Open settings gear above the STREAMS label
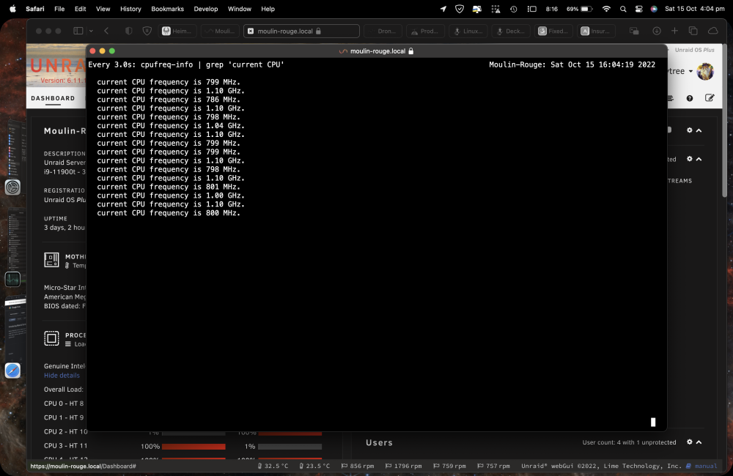 point(690,159)
